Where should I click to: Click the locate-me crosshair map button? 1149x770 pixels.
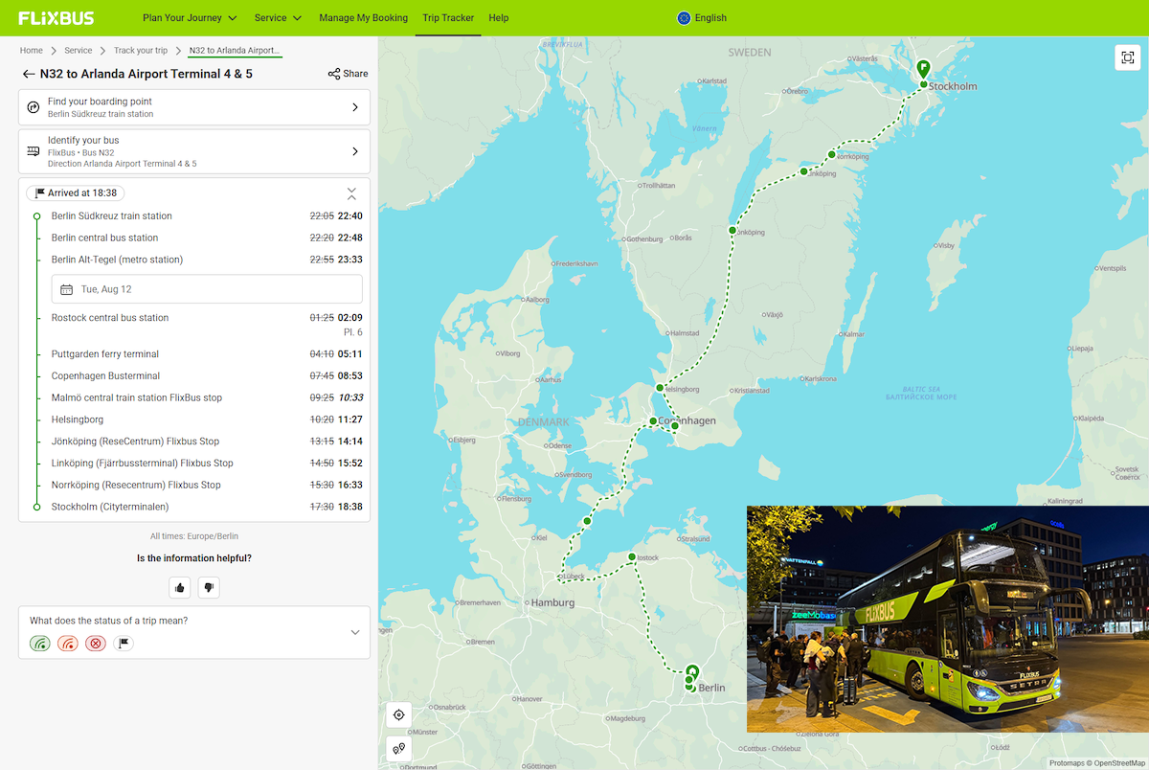coord(399,714)
